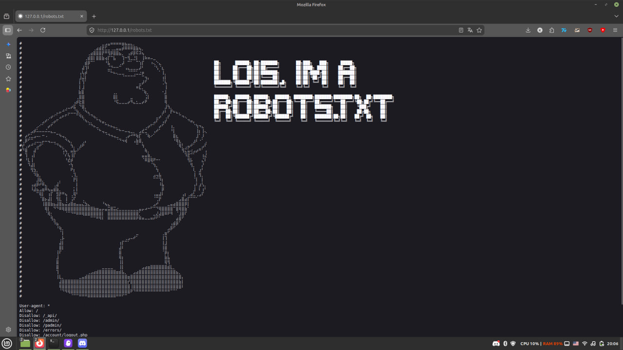Open the Bluetooth tray icon
623x350 pixels.
point(505,344)
